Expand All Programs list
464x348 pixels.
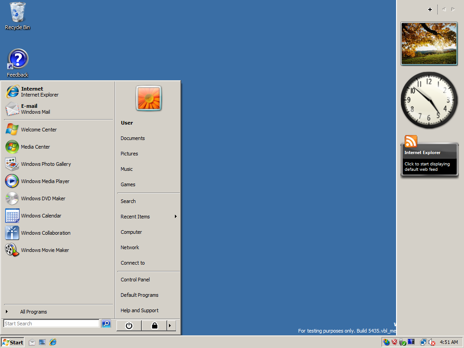click(x=33, y=312)
